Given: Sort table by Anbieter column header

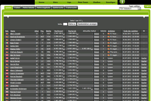Looking at the screenshot, I should click(111, 31).
